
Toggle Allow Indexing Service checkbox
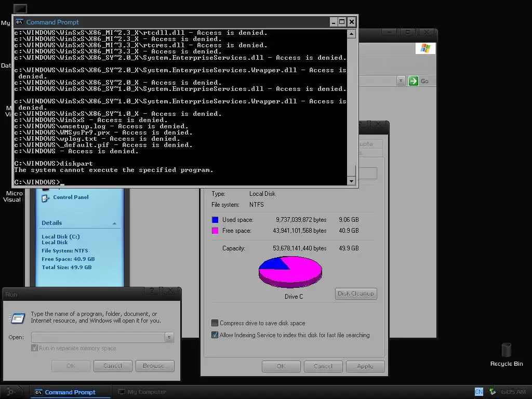[x=215, y=335]
